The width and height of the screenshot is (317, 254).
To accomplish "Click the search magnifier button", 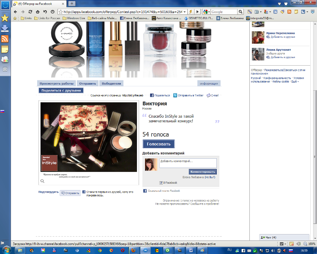I will (x=240, y=12).
